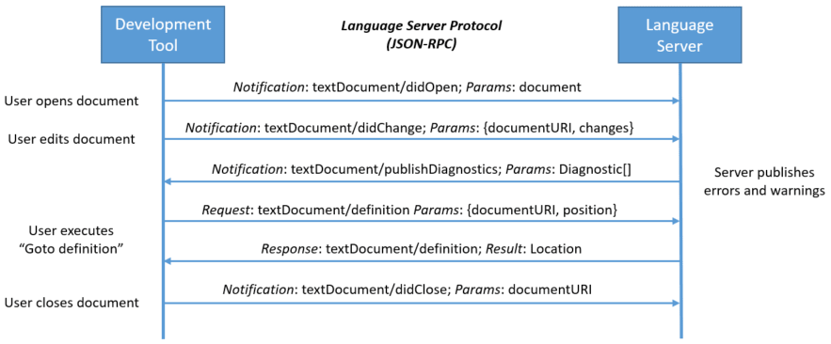Select the 'User opens document' label
This screenshot has width=831, height=344.
point(72,101)
